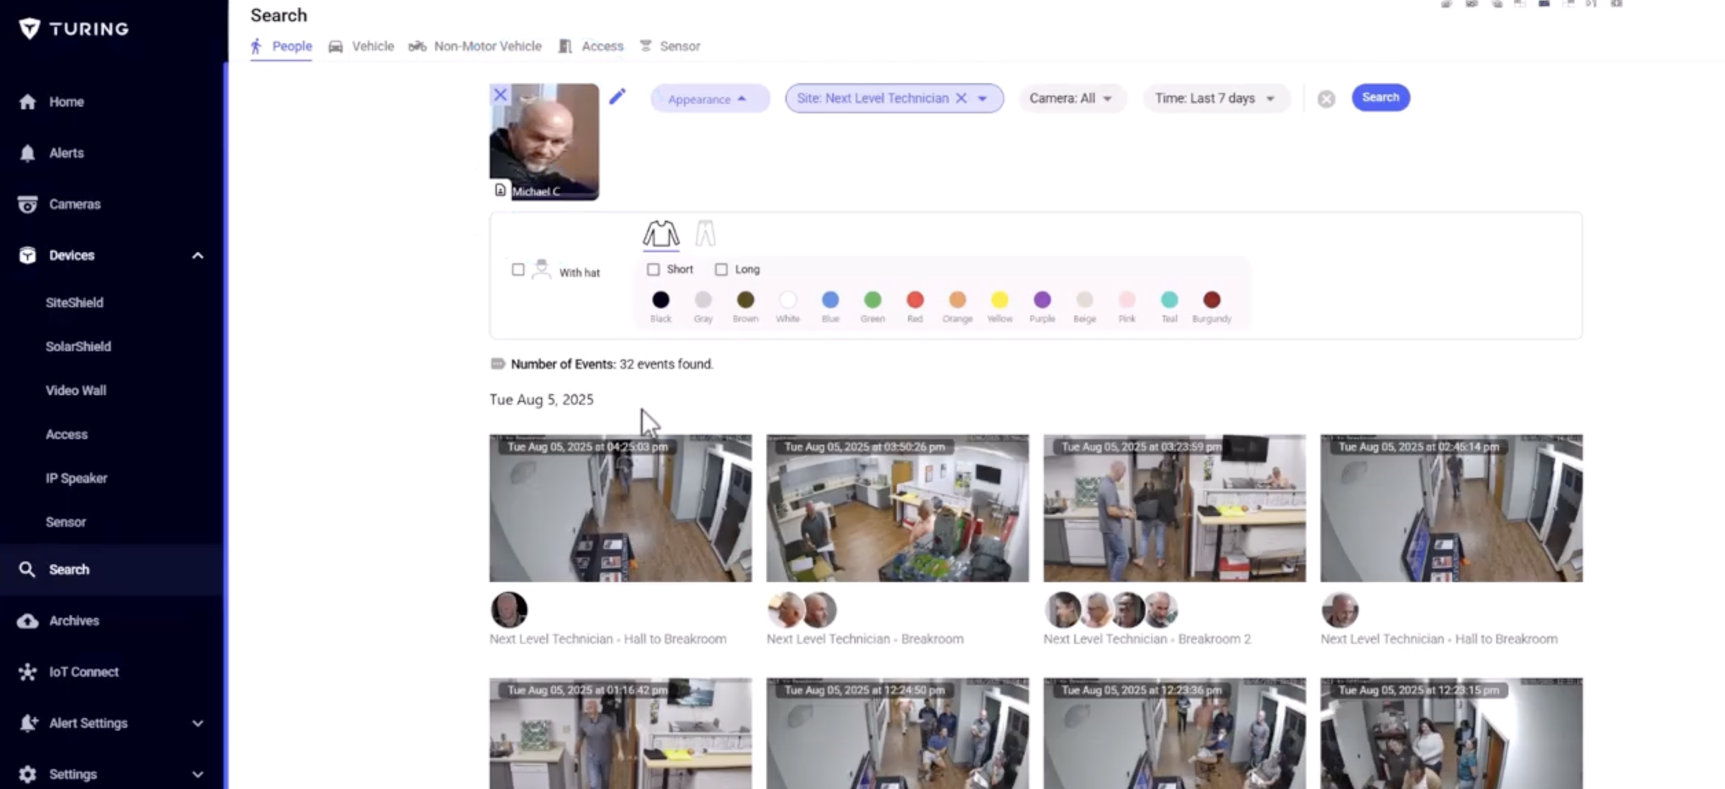The height and width of the screenshot is (789, 1725).
Task: Open the Camera: All dropdown
Action: [x=1070, y=98]
